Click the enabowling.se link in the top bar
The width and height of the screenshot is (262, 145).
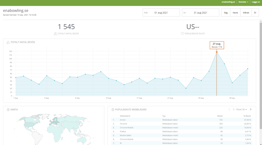[228, 2]
